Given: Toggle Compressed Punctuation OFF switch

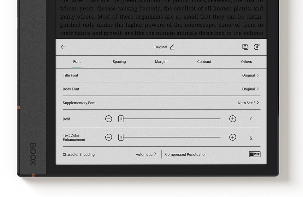Looking at the screenshot, I should pos(254,154).
